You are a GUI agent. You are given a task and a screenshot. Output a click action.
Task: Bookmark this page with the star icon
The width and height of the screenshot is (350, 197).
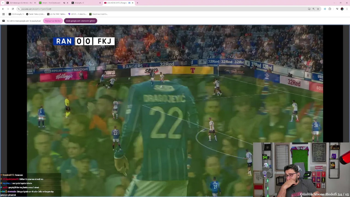pos(318,9)
